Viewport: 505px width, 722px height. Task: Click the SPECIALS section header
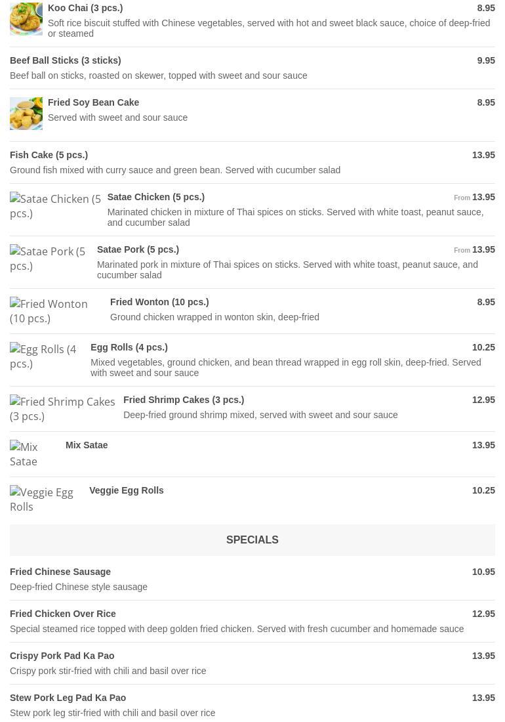[252, 540]
